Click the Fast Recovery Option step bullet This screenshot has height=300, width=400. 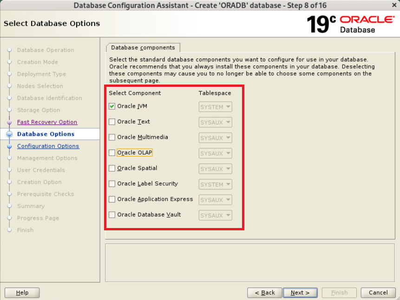[9, 122]
